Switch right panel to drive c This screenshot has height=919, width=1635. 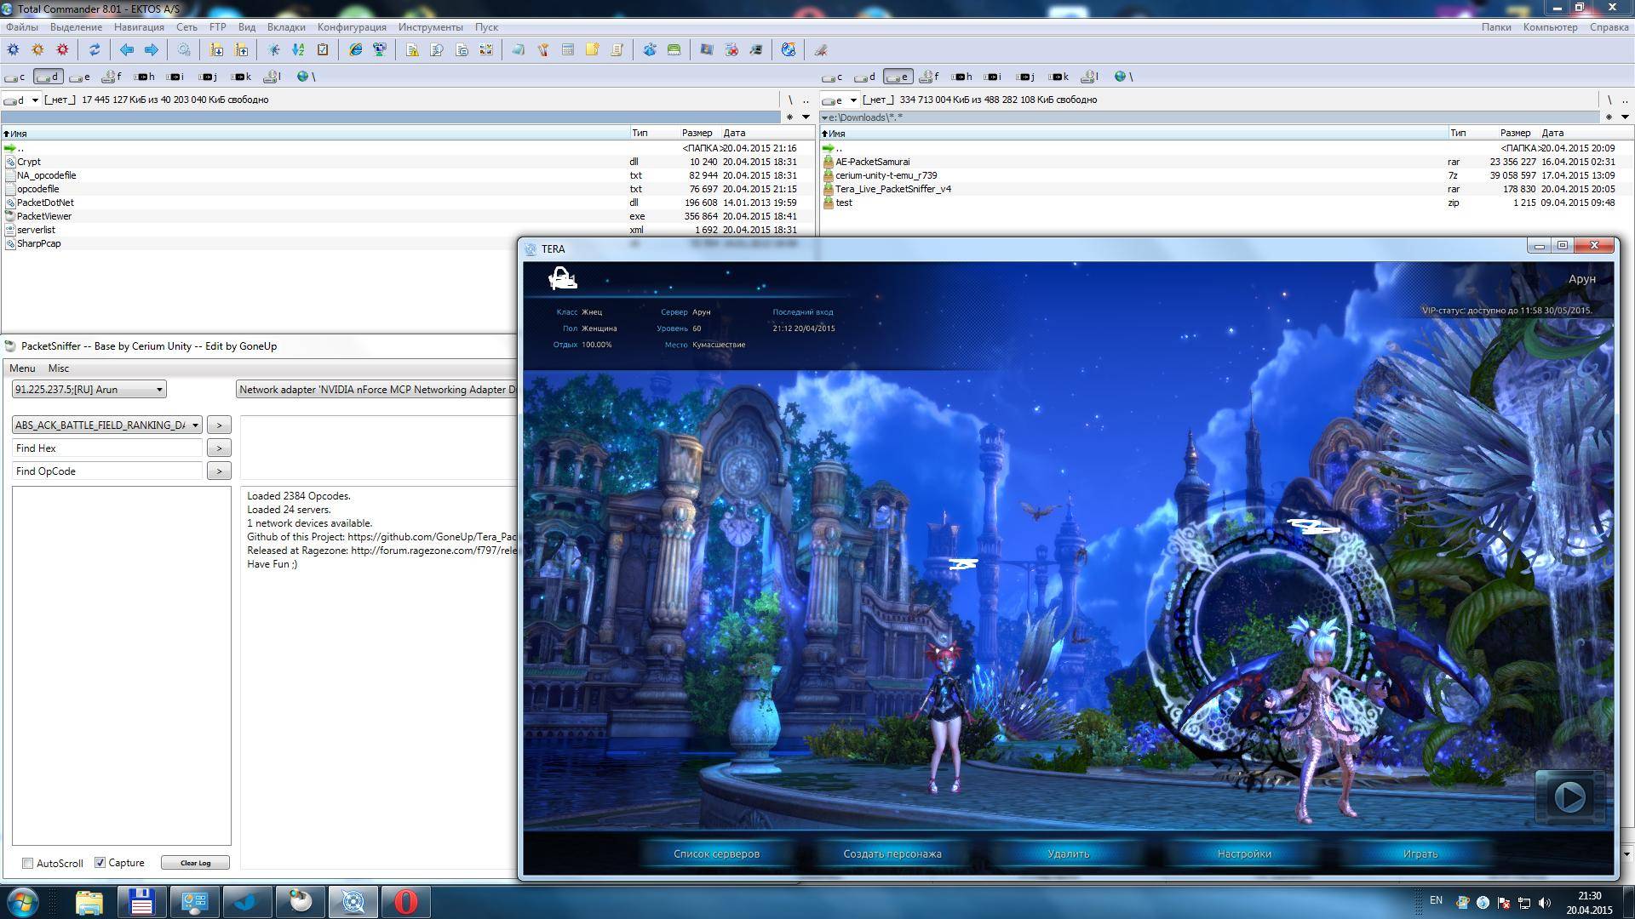(x=832, y=77)
